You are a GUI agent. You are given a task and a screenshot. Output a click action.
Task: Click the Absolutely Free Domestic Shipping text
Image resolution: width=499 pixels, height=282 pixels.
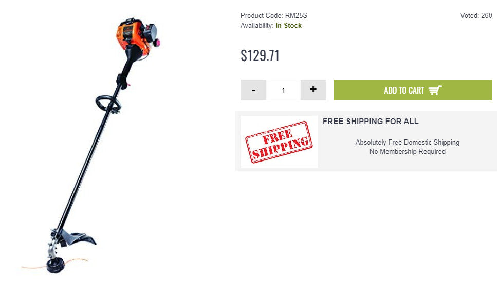pyautogui.click(x=408, y=142)
